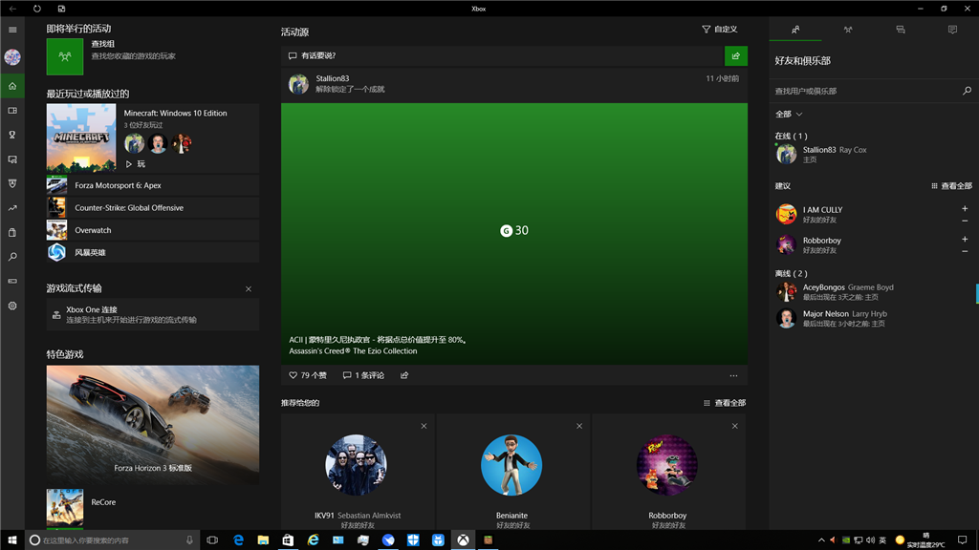The width and height of the screenshot is (979, 550).
Task: Click the taskbar search box
Action: click(113, 540)
